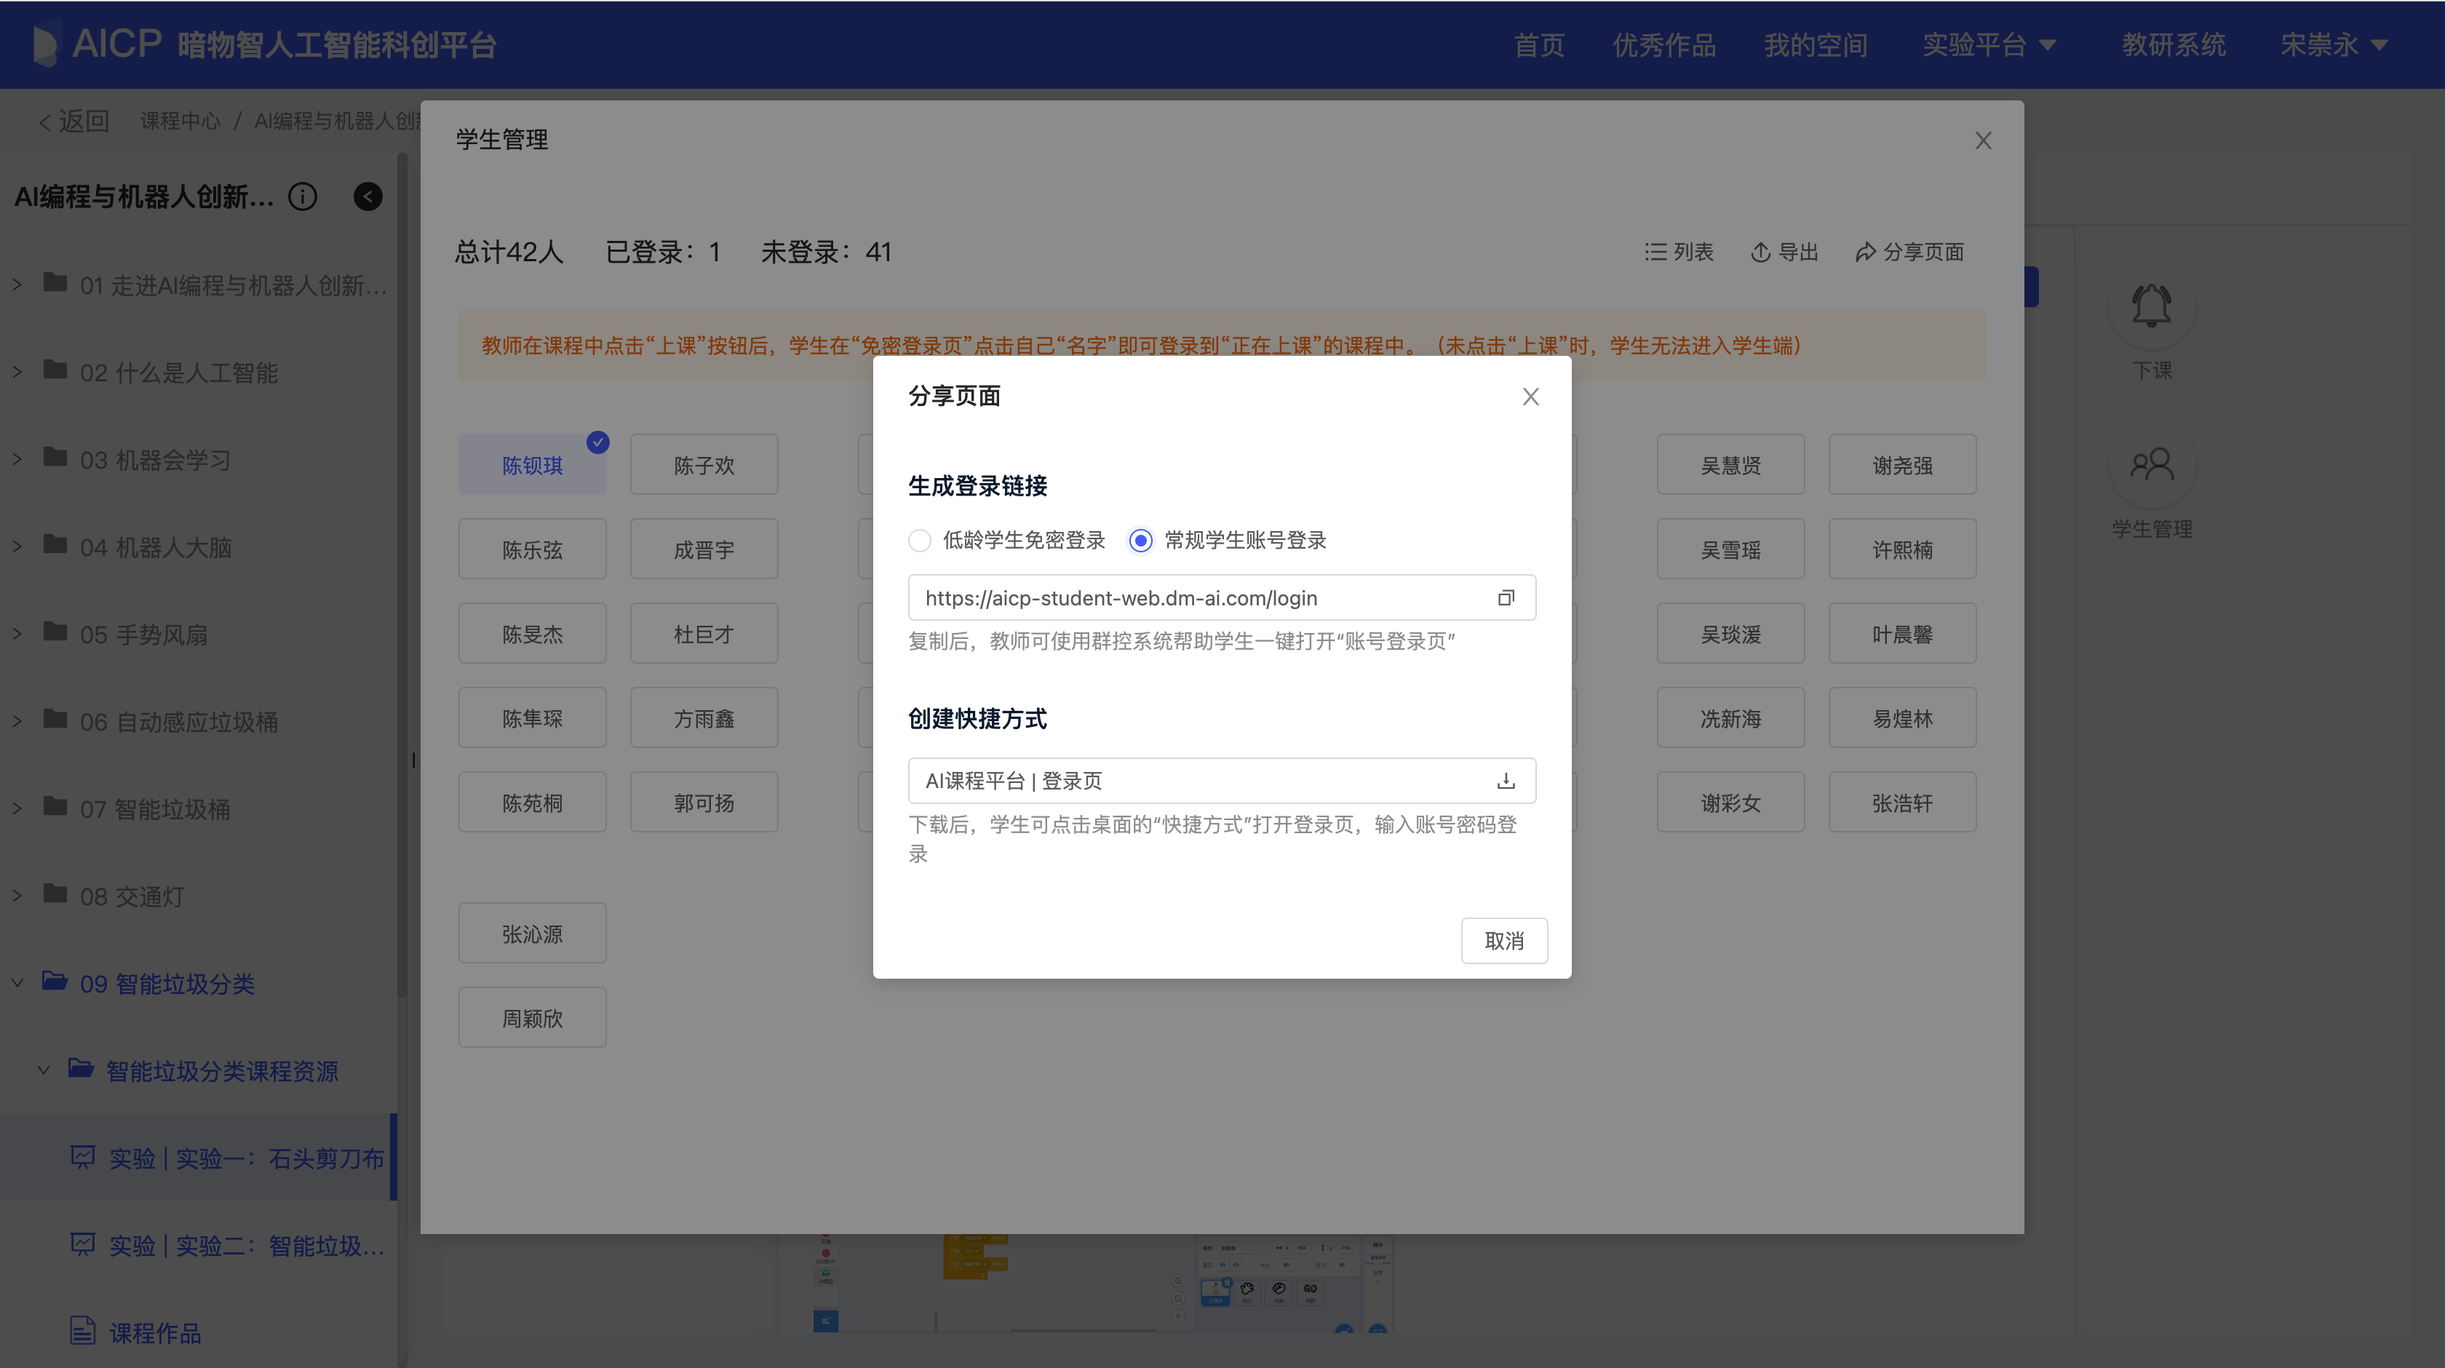Select 常规学生账号登录 radio option

(1141, 541)
